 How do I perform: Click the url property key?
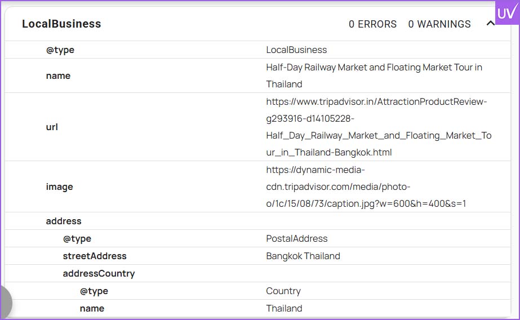(52, 127)
